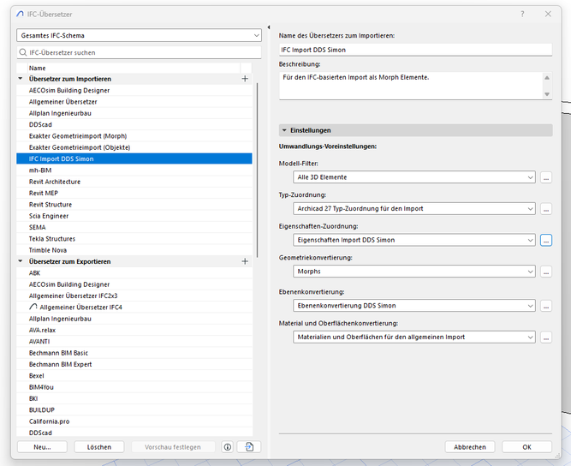The image size is (571, 466).
Task: Click the info icon beside Vorschau festlegen
Action: click(228, 447)
